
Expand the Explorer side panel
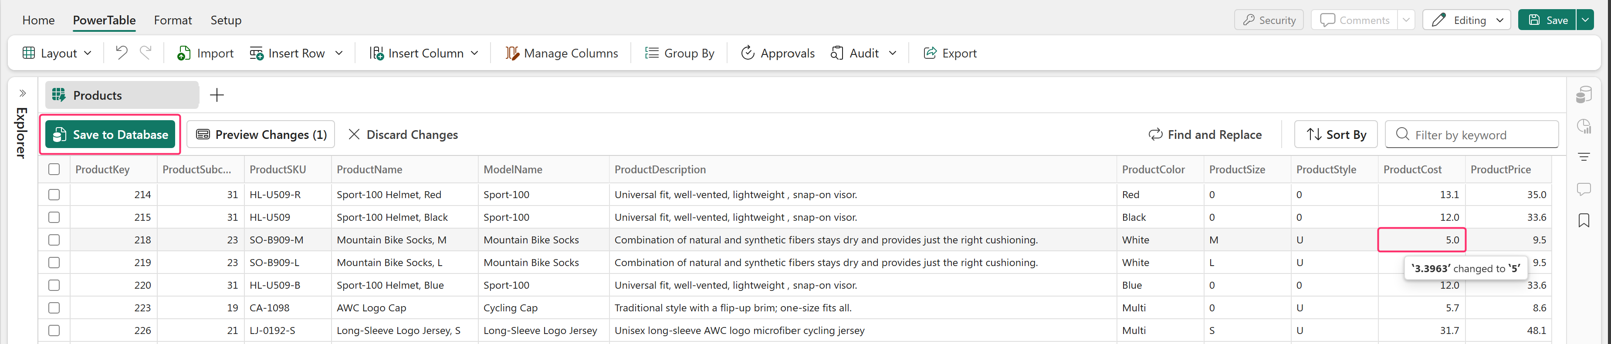[x=23, y=93]
